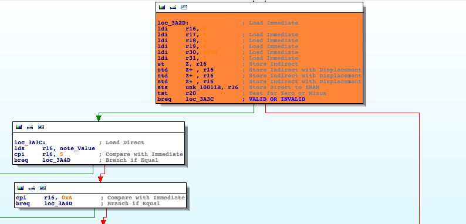
Task: Click the 0xA immediate value
Action: click(x=66, y=198)
